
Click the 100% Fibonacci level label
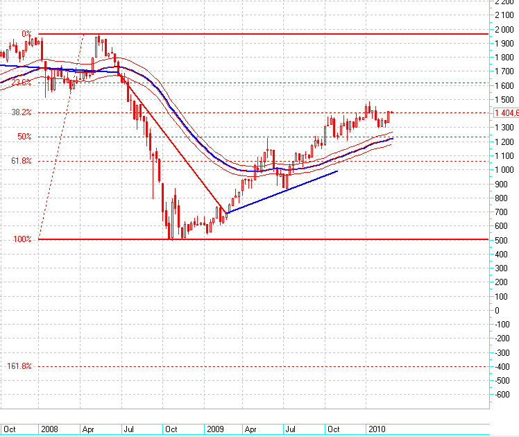pos(22,239)
